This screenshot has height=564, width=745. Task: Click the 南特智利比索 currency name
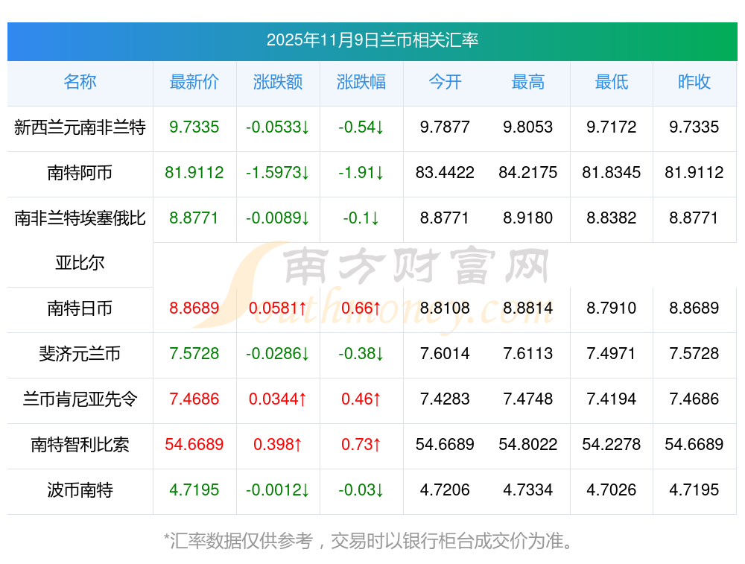[x=80, y=445]
